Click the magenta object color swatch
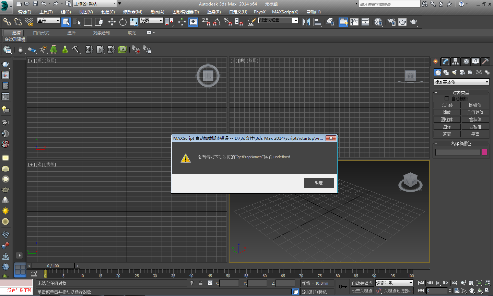493x296 pixels. pos(485,152)
